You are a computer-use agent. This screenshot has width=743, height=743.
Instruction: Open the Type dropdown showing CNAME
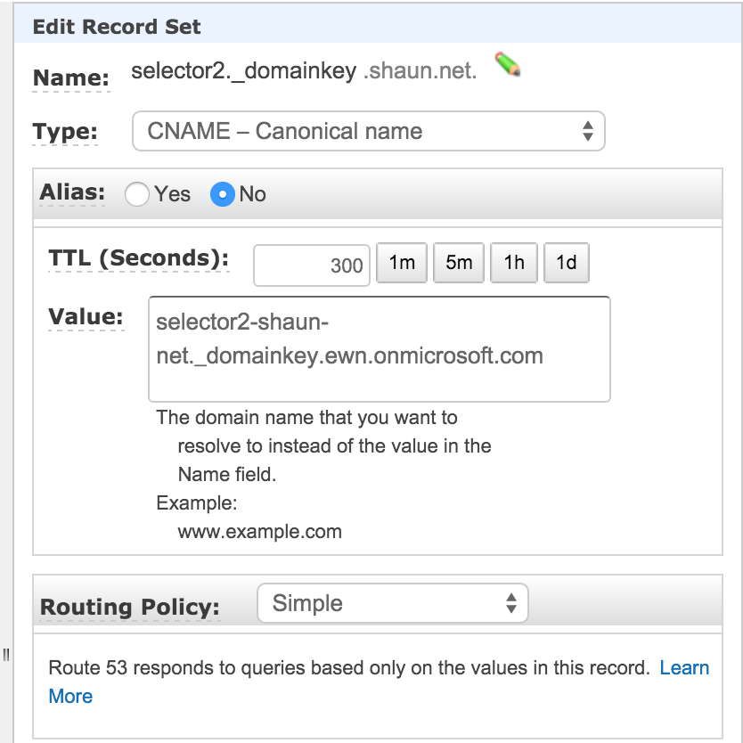(x=368, y=131)
